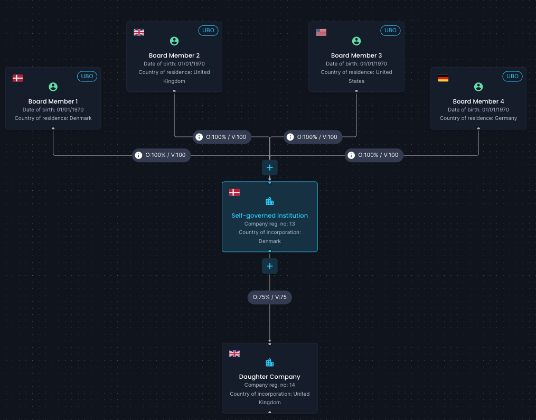Select the O:75% / V:75 ownership label
Image resolution: width=536 pixels, height=420 pixels.
point(270,297)
